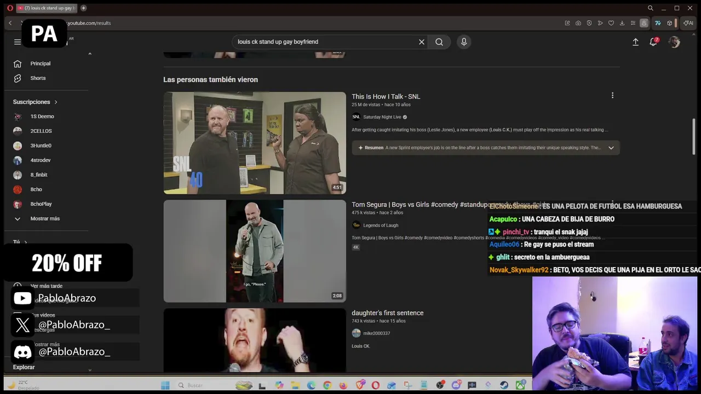Open a new browser tab
Image resolution: width=701 pixels, height=394 pixels.
point(83,8)
